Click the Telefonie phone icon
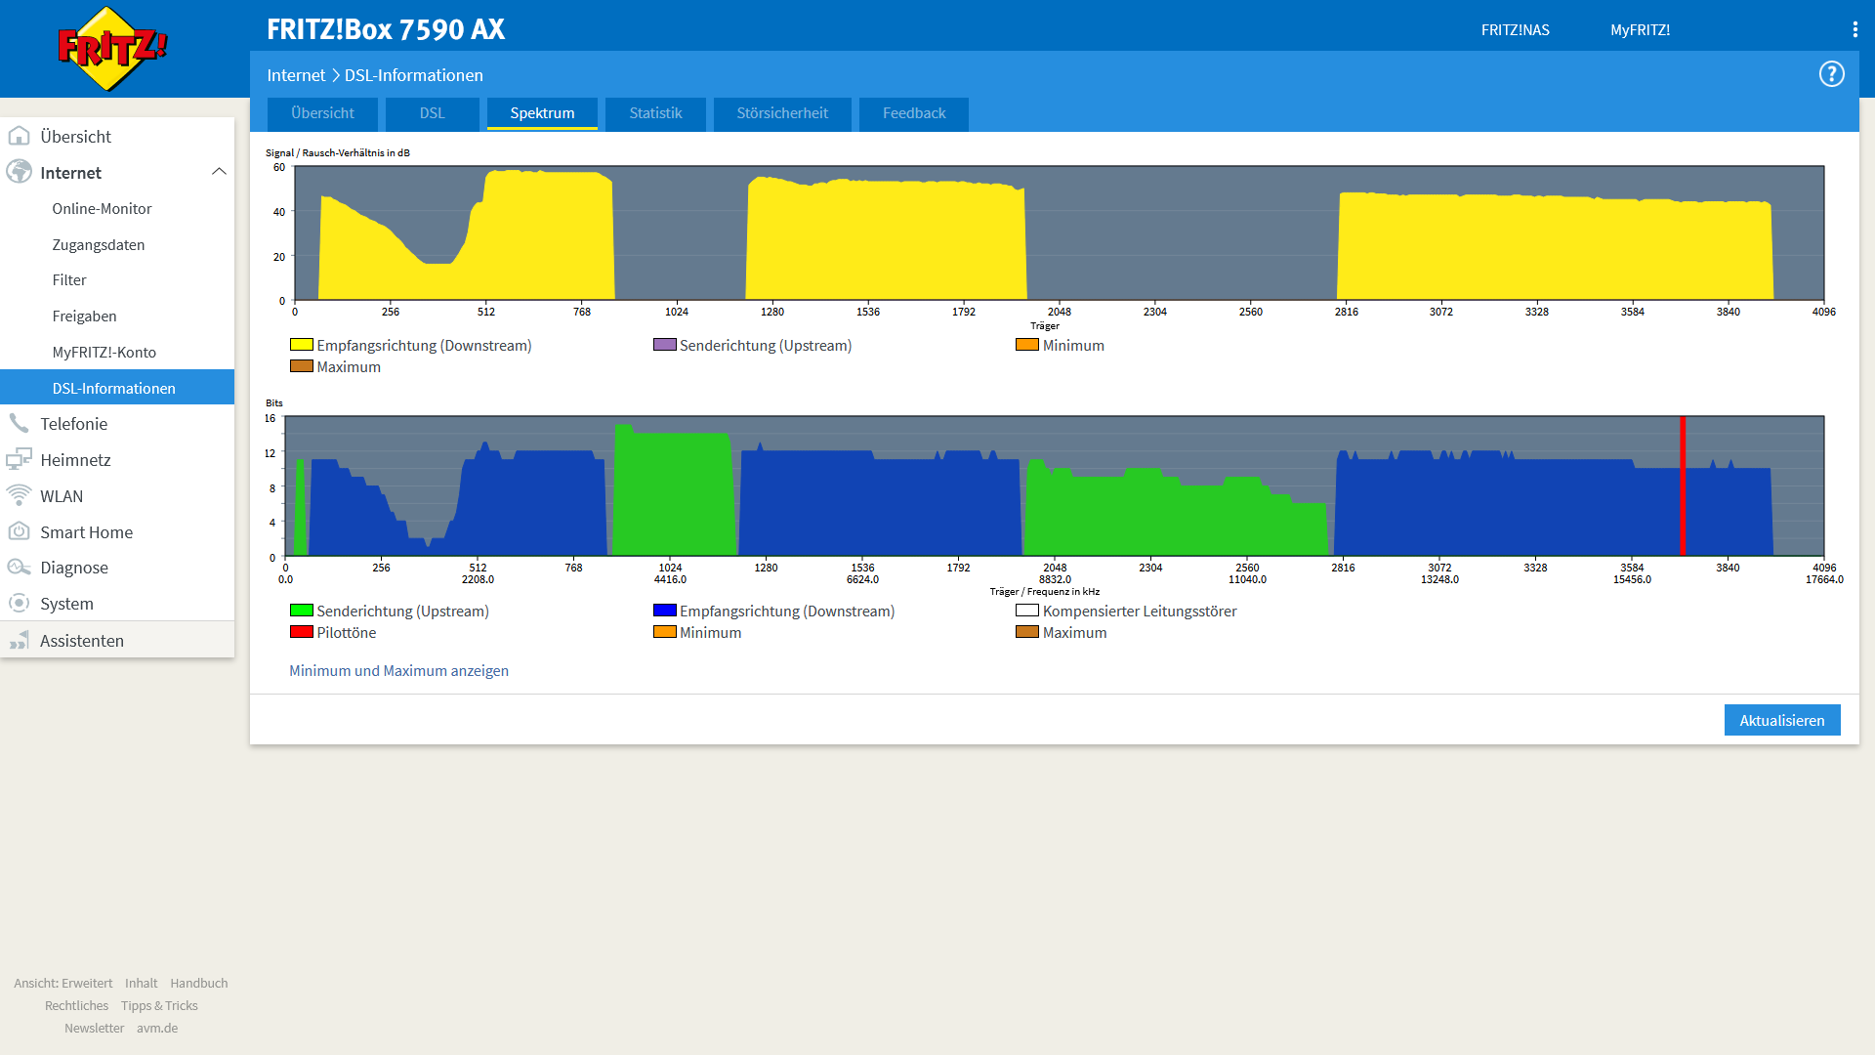Screen dimensions: 1875x1055 pyautogui.click(x=19, y=423)
